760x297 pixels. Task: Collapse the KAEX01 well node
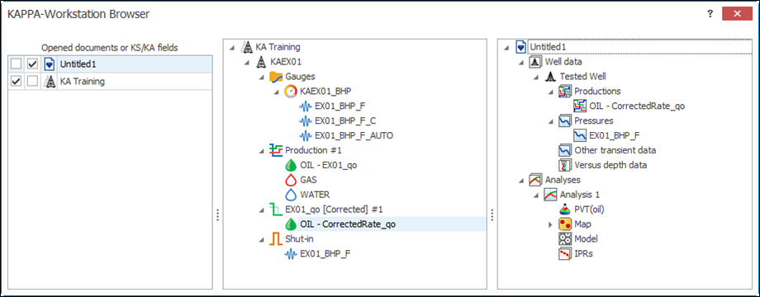click(x=247, y=62)
